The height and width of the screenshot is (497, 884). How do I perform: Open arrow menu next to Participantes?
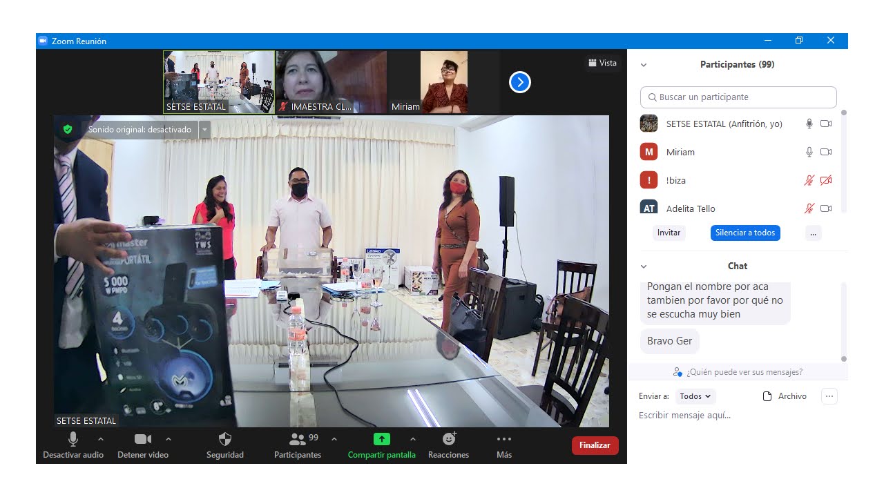(334, 439)
